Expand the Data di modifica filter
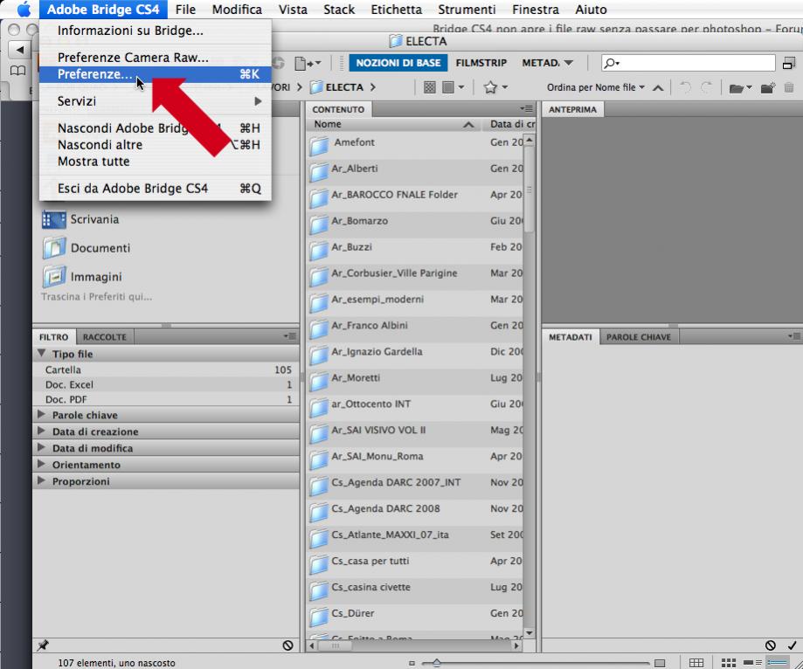 point(41,447)
